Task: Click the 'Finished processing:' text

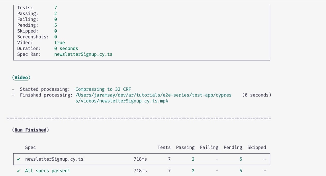Action: click(x=46, y=95)
